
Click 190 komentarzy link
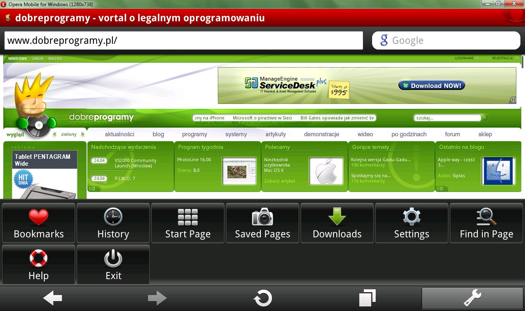click(x=368, y=165)
